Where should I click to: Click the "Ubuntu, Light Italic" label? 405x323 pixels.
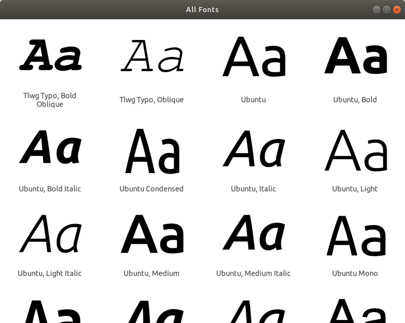[49, 274]
